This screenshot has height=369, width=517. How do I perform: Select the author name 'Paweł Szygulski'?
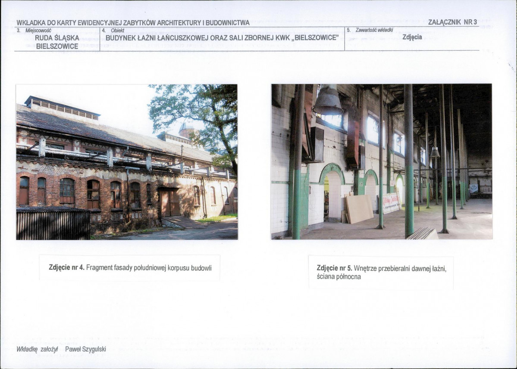(86, 349)
